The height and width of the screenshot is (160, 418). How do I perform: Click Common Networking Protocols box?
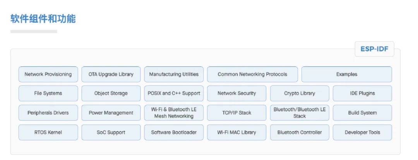coord(252,74)
